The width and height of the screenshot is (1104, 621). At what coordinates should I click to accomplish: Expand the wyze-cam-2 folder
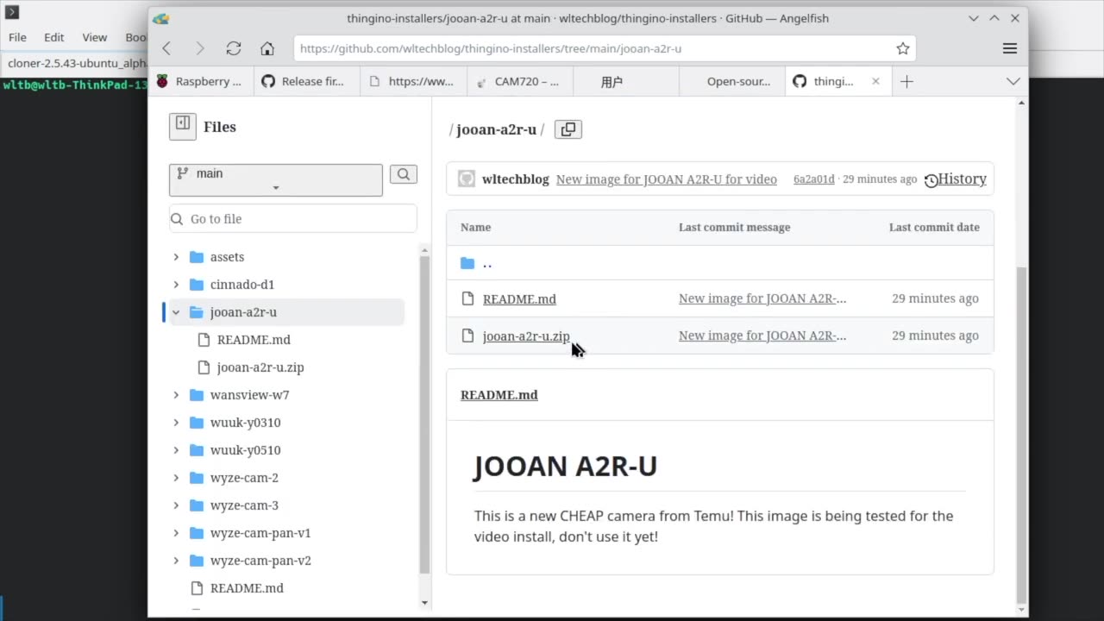coord(176,478)
